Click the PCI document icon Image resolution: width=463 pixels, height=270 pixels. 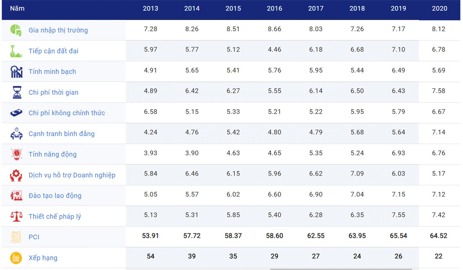16,237
